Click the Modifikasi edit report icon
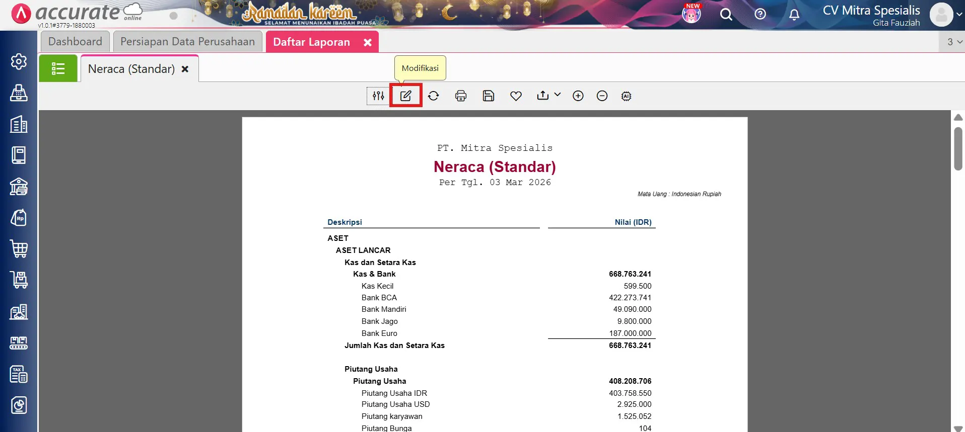965x432 pixels. coord(406,96)
